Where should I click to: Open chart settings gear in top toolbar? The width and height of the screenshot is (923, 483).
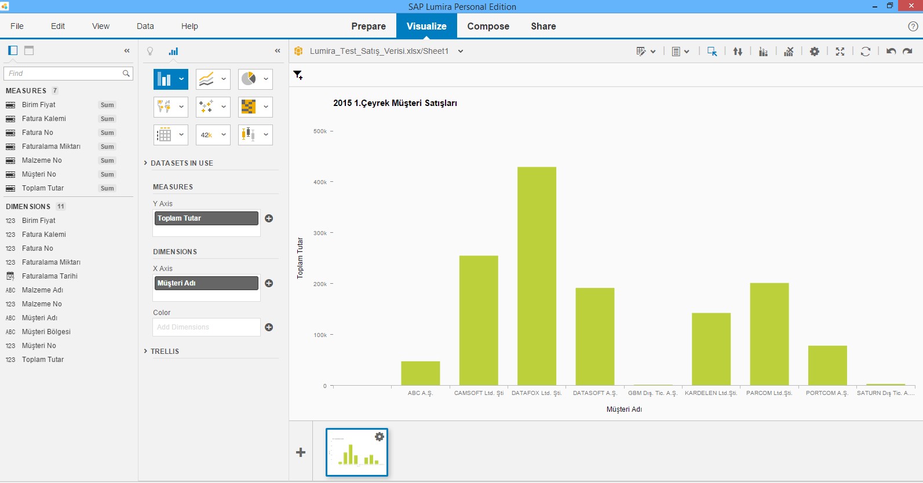pos(814,52)
